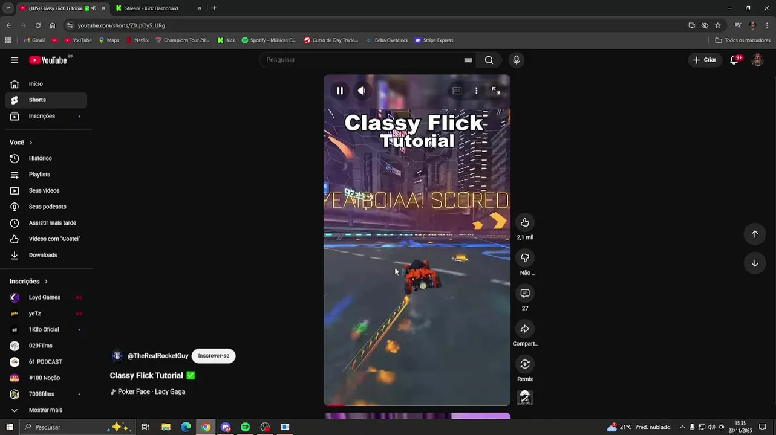Open YouTube notifications bell

pyautogui.click(x=734, y=60)
